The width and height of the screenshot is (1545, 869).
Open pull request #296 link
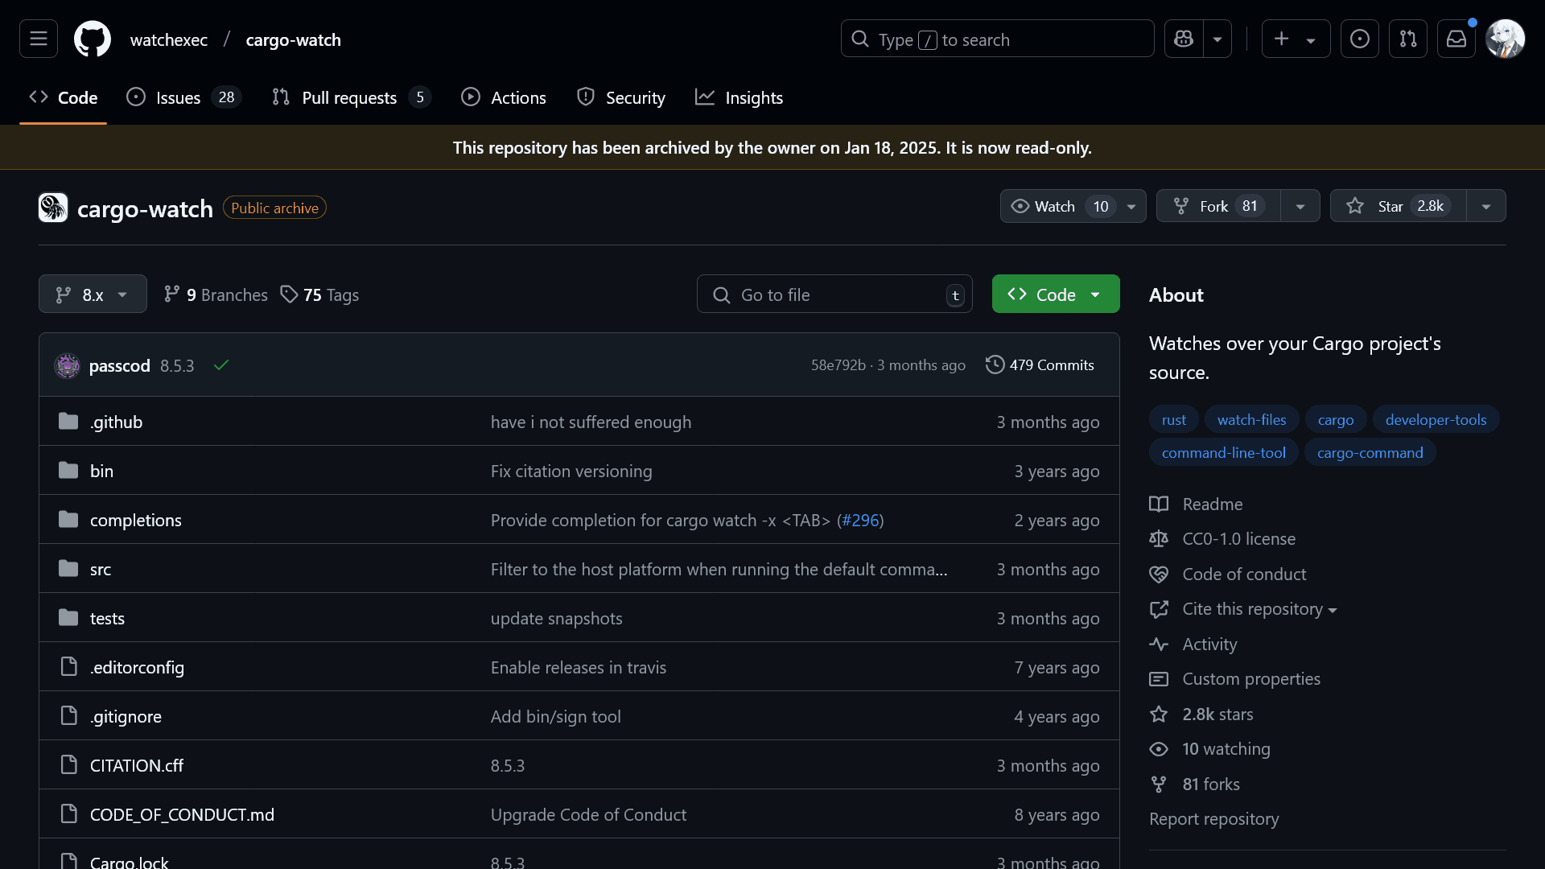coord(860,520)
